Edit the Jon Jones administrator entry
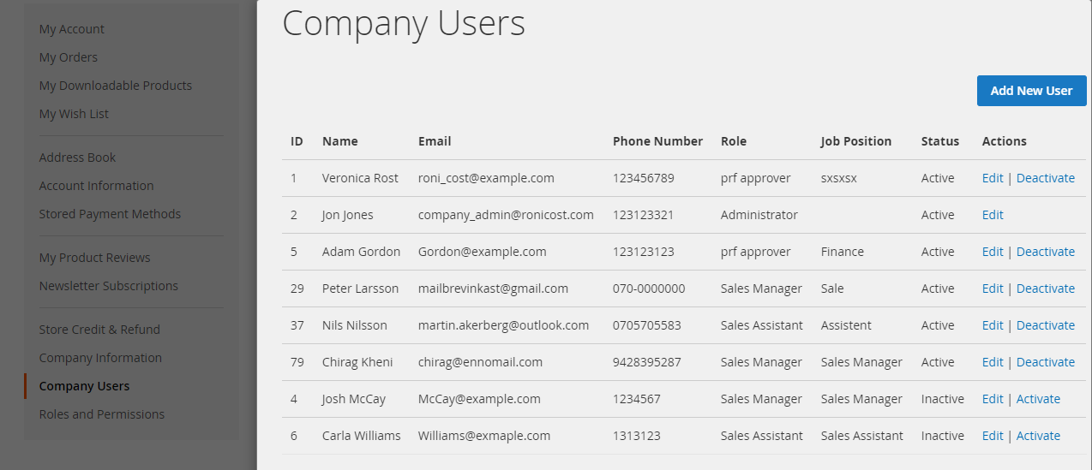Image resolution: width=1092 pixels, height=470 pixels. (993, 215)
